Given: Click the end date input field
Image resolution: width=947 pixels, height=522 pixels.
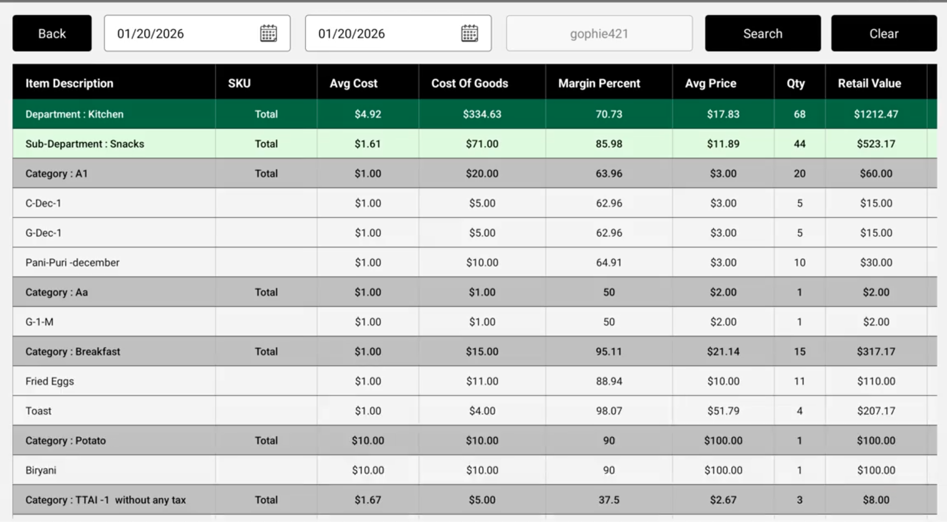Looking at the screenshot, I should tap(383, 34).
